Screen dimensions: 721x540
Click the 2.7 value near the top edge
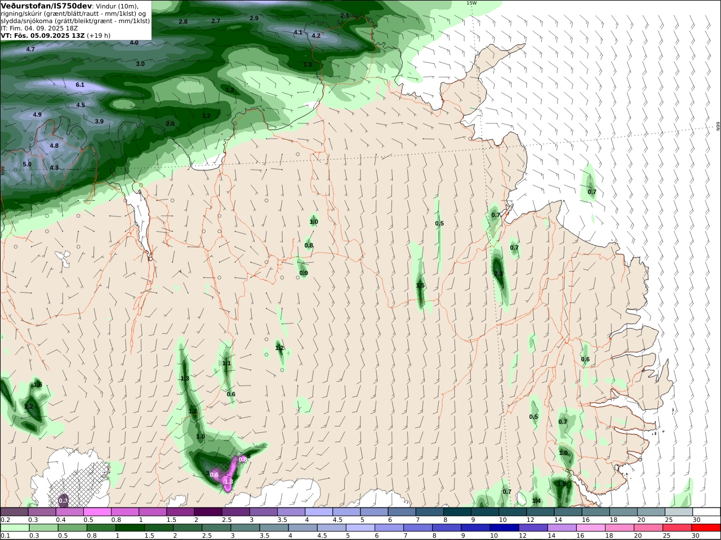click(216, 21)
